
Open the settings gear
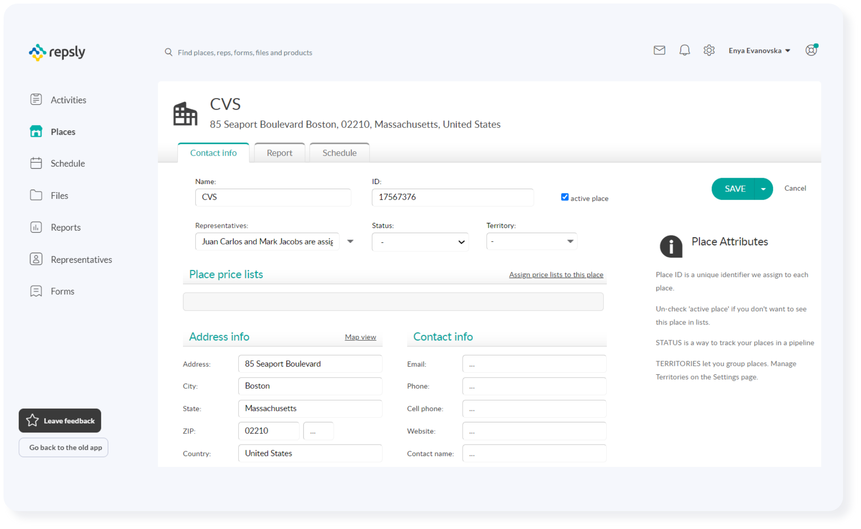pos(708,50)
